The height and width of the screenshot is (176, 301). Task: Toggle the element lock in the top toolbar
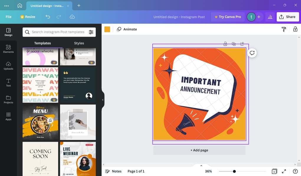coord(295,29)
